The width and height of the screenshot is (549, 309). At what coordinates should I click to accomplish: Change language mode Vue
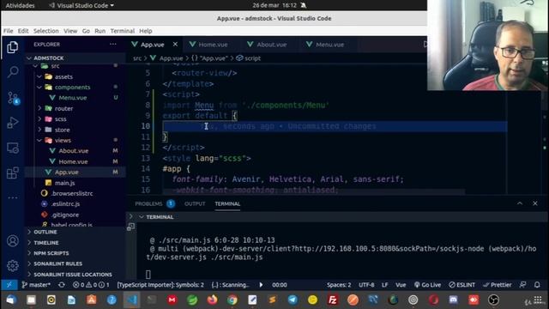pyautogui.click(x=401, y=285)
